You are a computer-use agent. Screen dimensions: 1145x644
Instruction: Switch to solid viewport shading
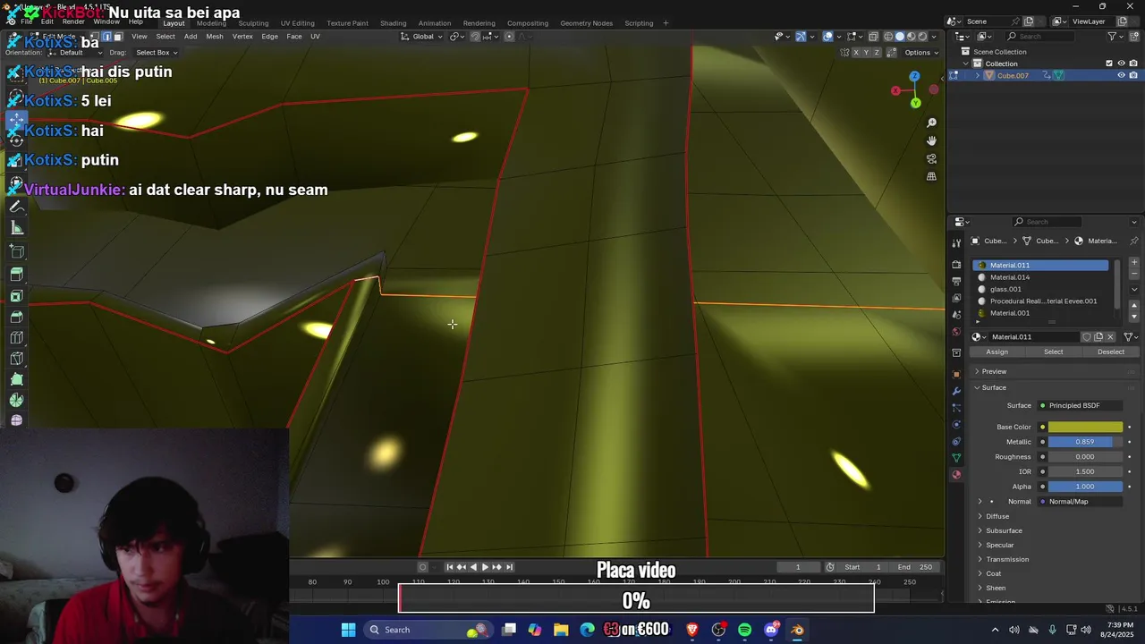(x=900, y=37)
